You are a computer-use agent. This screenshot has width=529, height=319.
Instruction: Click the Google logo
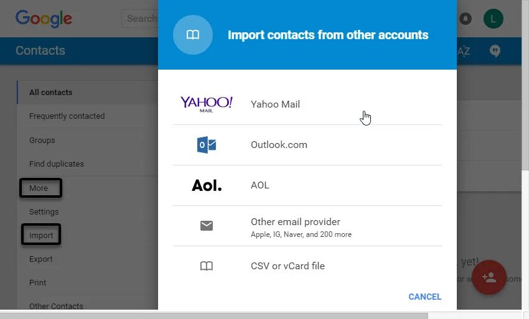click(x=44, y=19)
